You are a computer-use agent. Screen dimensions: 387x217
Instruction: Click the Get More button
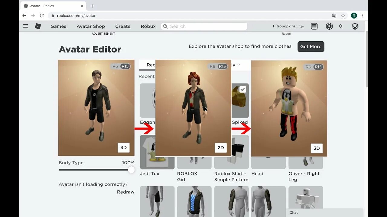click(311, 46)
